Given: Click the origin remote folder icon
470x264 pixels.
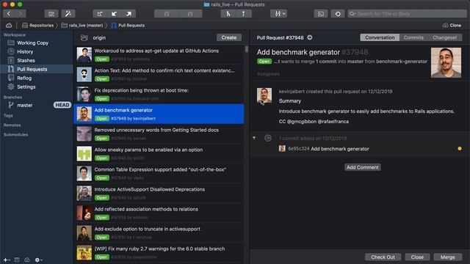Looking at the screenshot, I should coord(84,37).
